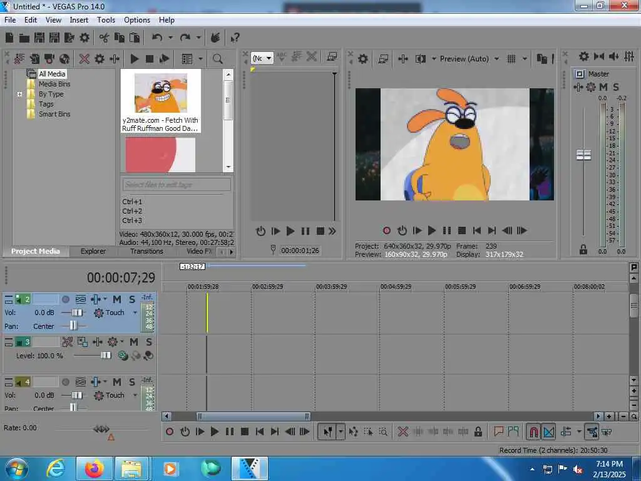The image size is (641, 481).
Task: Adjust track 3 Level slider
Action: coord(105,356)
